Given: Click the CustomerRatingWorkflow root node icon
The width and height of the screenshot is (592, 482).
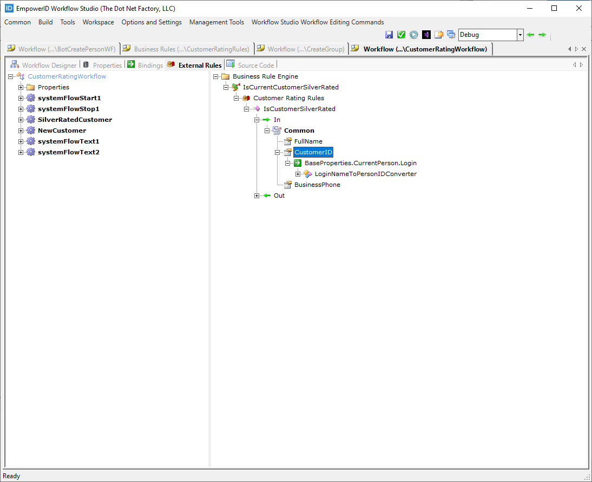Looking at the screenshot, I should (x=21, y=76).
